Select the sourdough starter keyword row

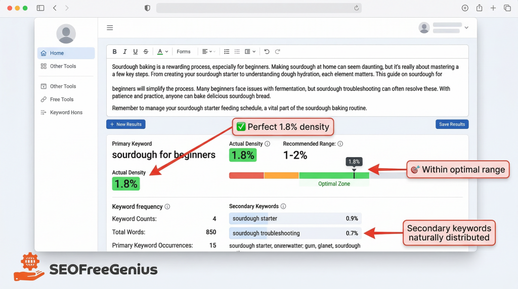click(x=295, y=218)
